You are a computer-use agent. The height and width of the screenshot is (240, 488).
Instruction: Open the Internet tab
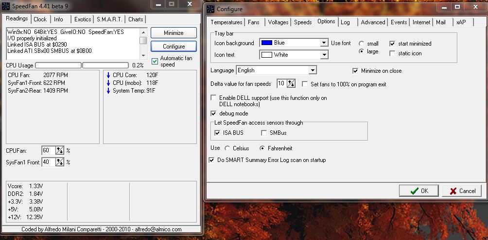coord(421,22)
